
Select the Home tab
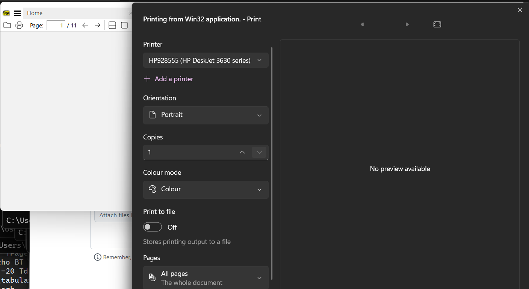(x=35, y=13)
